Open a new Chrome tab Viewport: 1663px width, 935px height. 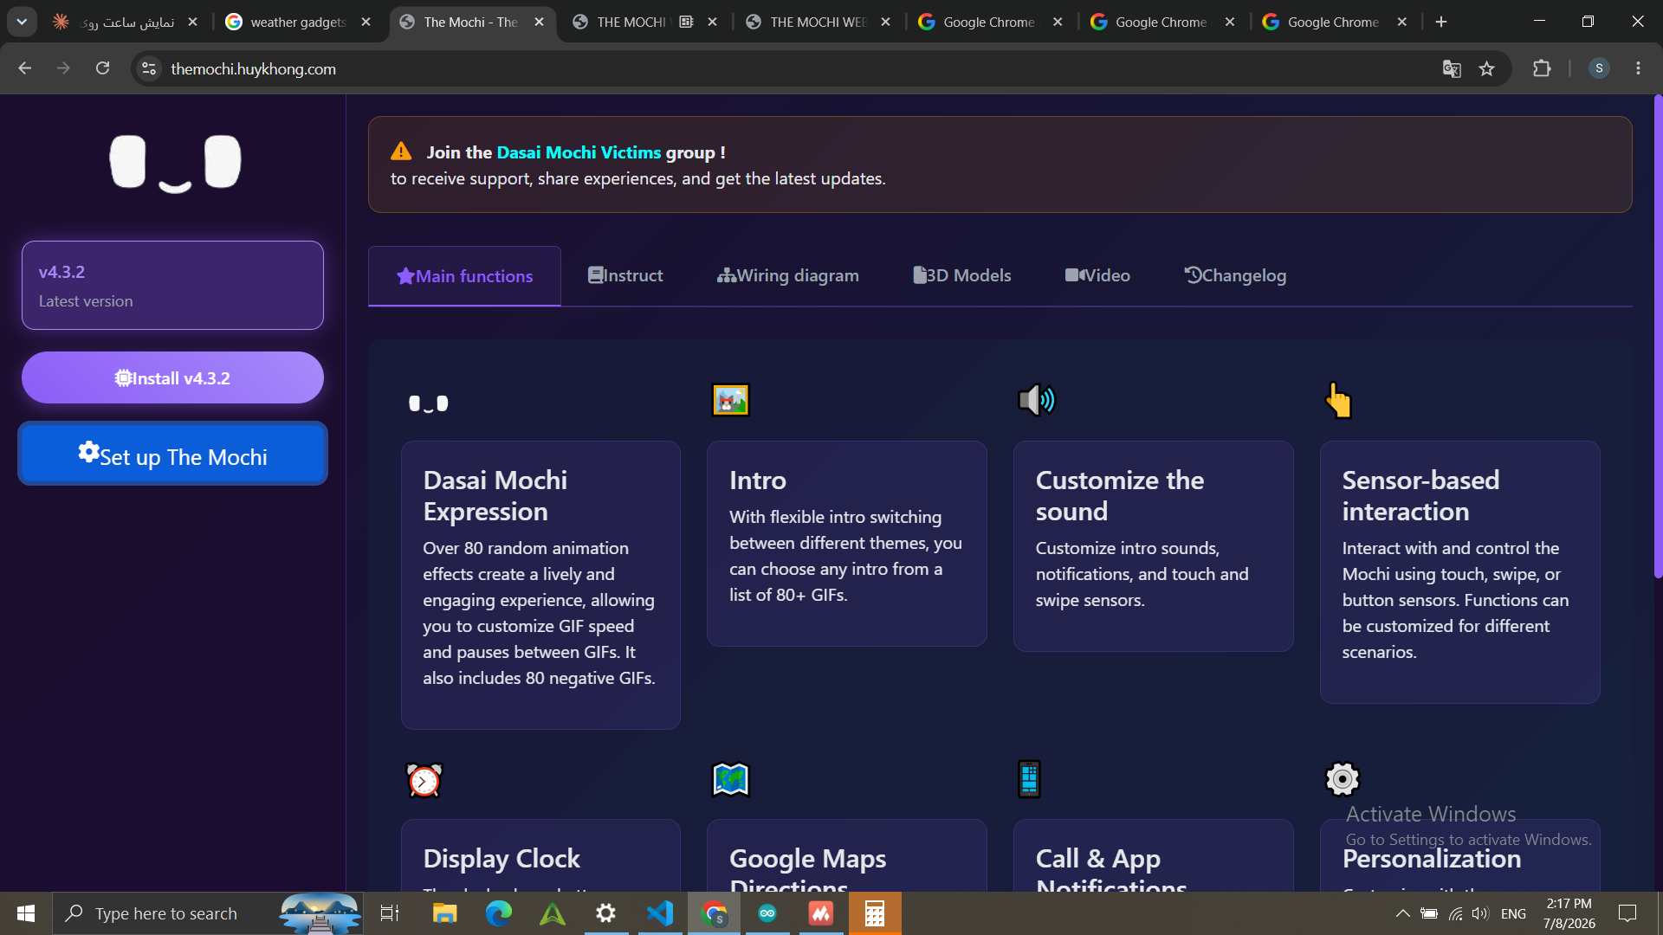[x=1441, y=22]
